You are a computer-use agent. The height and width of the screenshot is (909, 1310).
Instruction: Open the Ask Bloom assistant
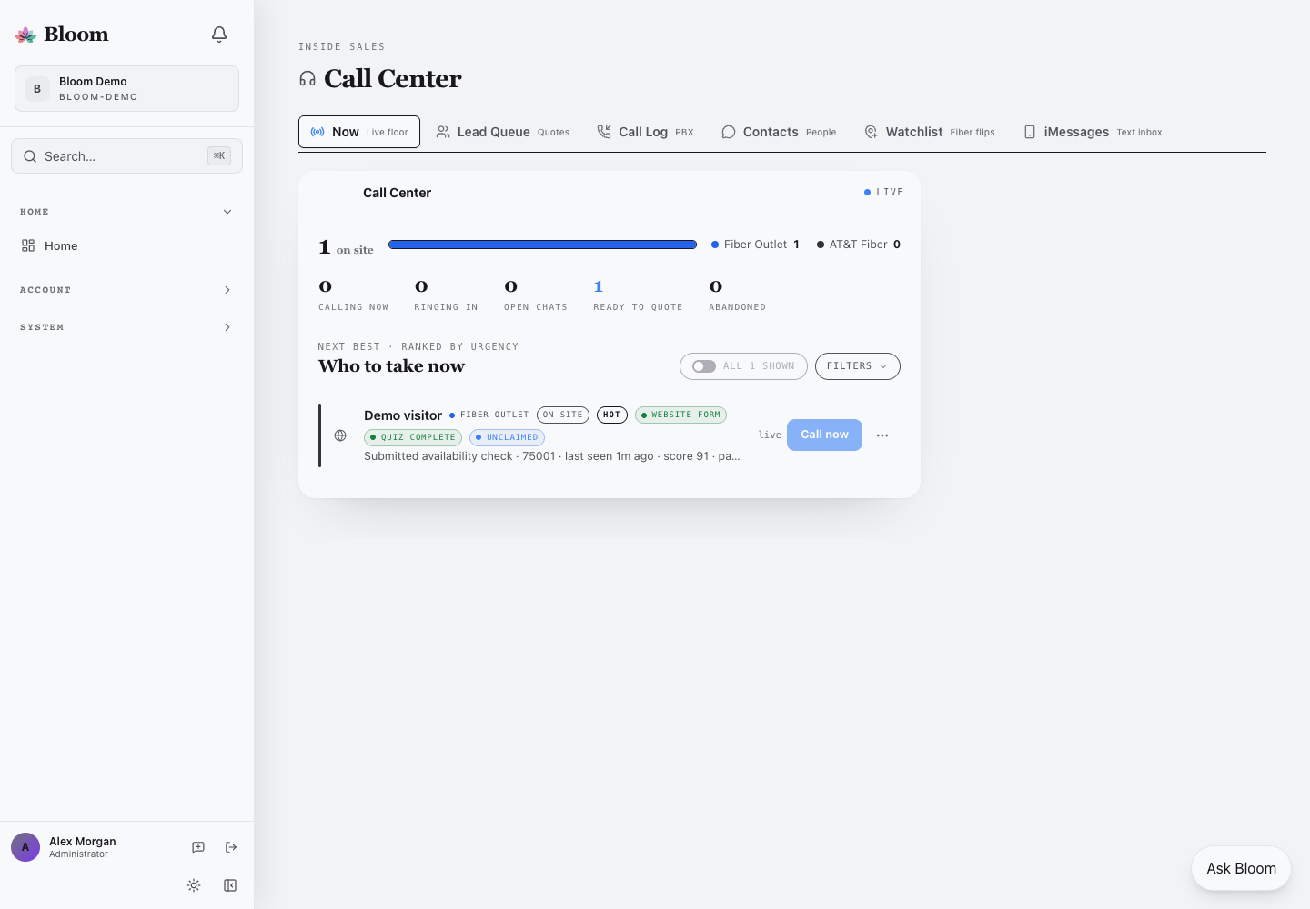point(1241,868)
